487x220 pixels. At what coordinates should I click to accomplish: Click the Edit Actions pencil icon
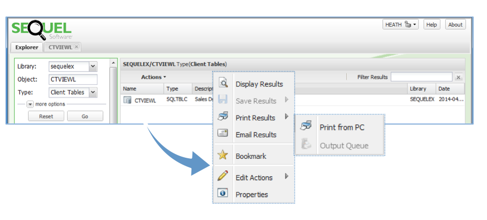223,176
